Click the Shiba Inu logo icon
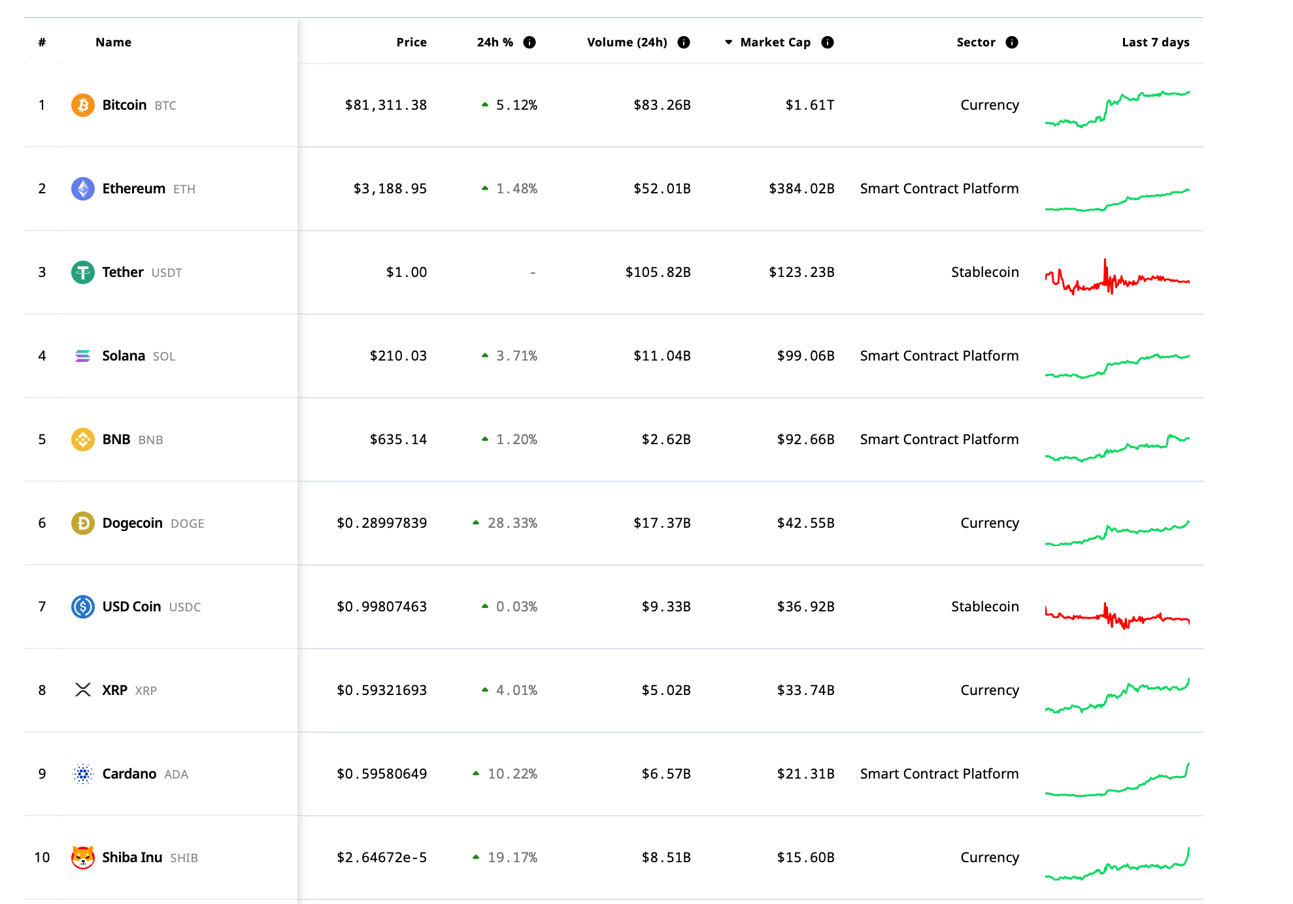This screenshot has height=904, width=1293. [x=83, y=858]
